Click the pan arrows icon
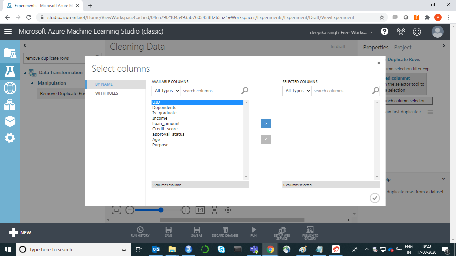 tap(228, 210)
